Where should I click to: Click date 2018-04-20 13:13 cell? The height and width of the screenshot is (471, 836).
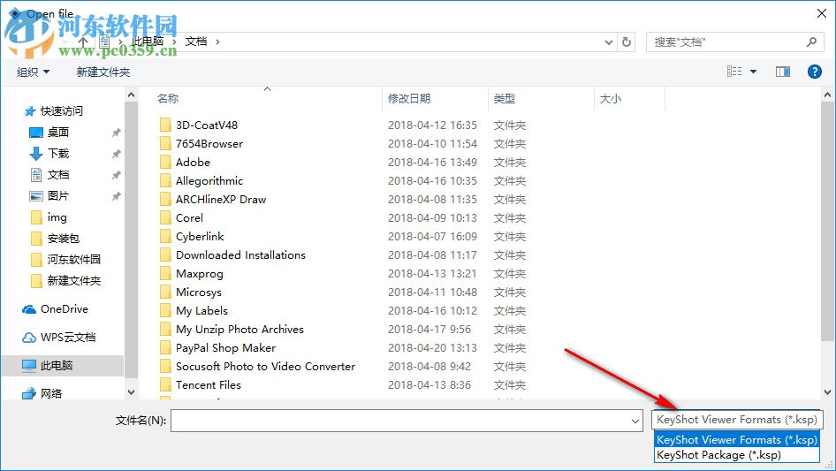432,348
